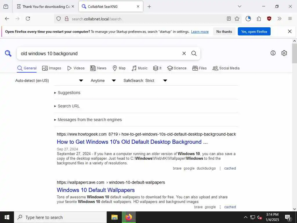
Task: Open cached link for howtogeek result
Action: [230, 168]
